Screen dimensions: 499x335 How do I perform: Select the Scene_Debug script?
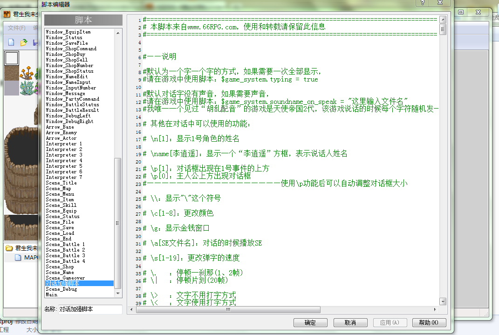click(x=62, y=289)
